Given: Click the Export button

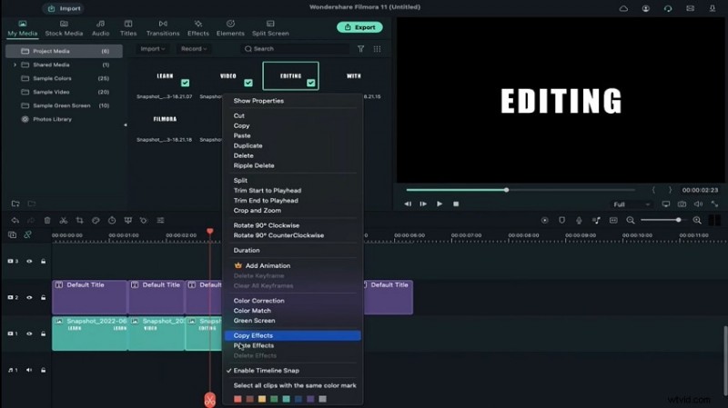Looking at the screenshot, I should (x=359, y=27).
